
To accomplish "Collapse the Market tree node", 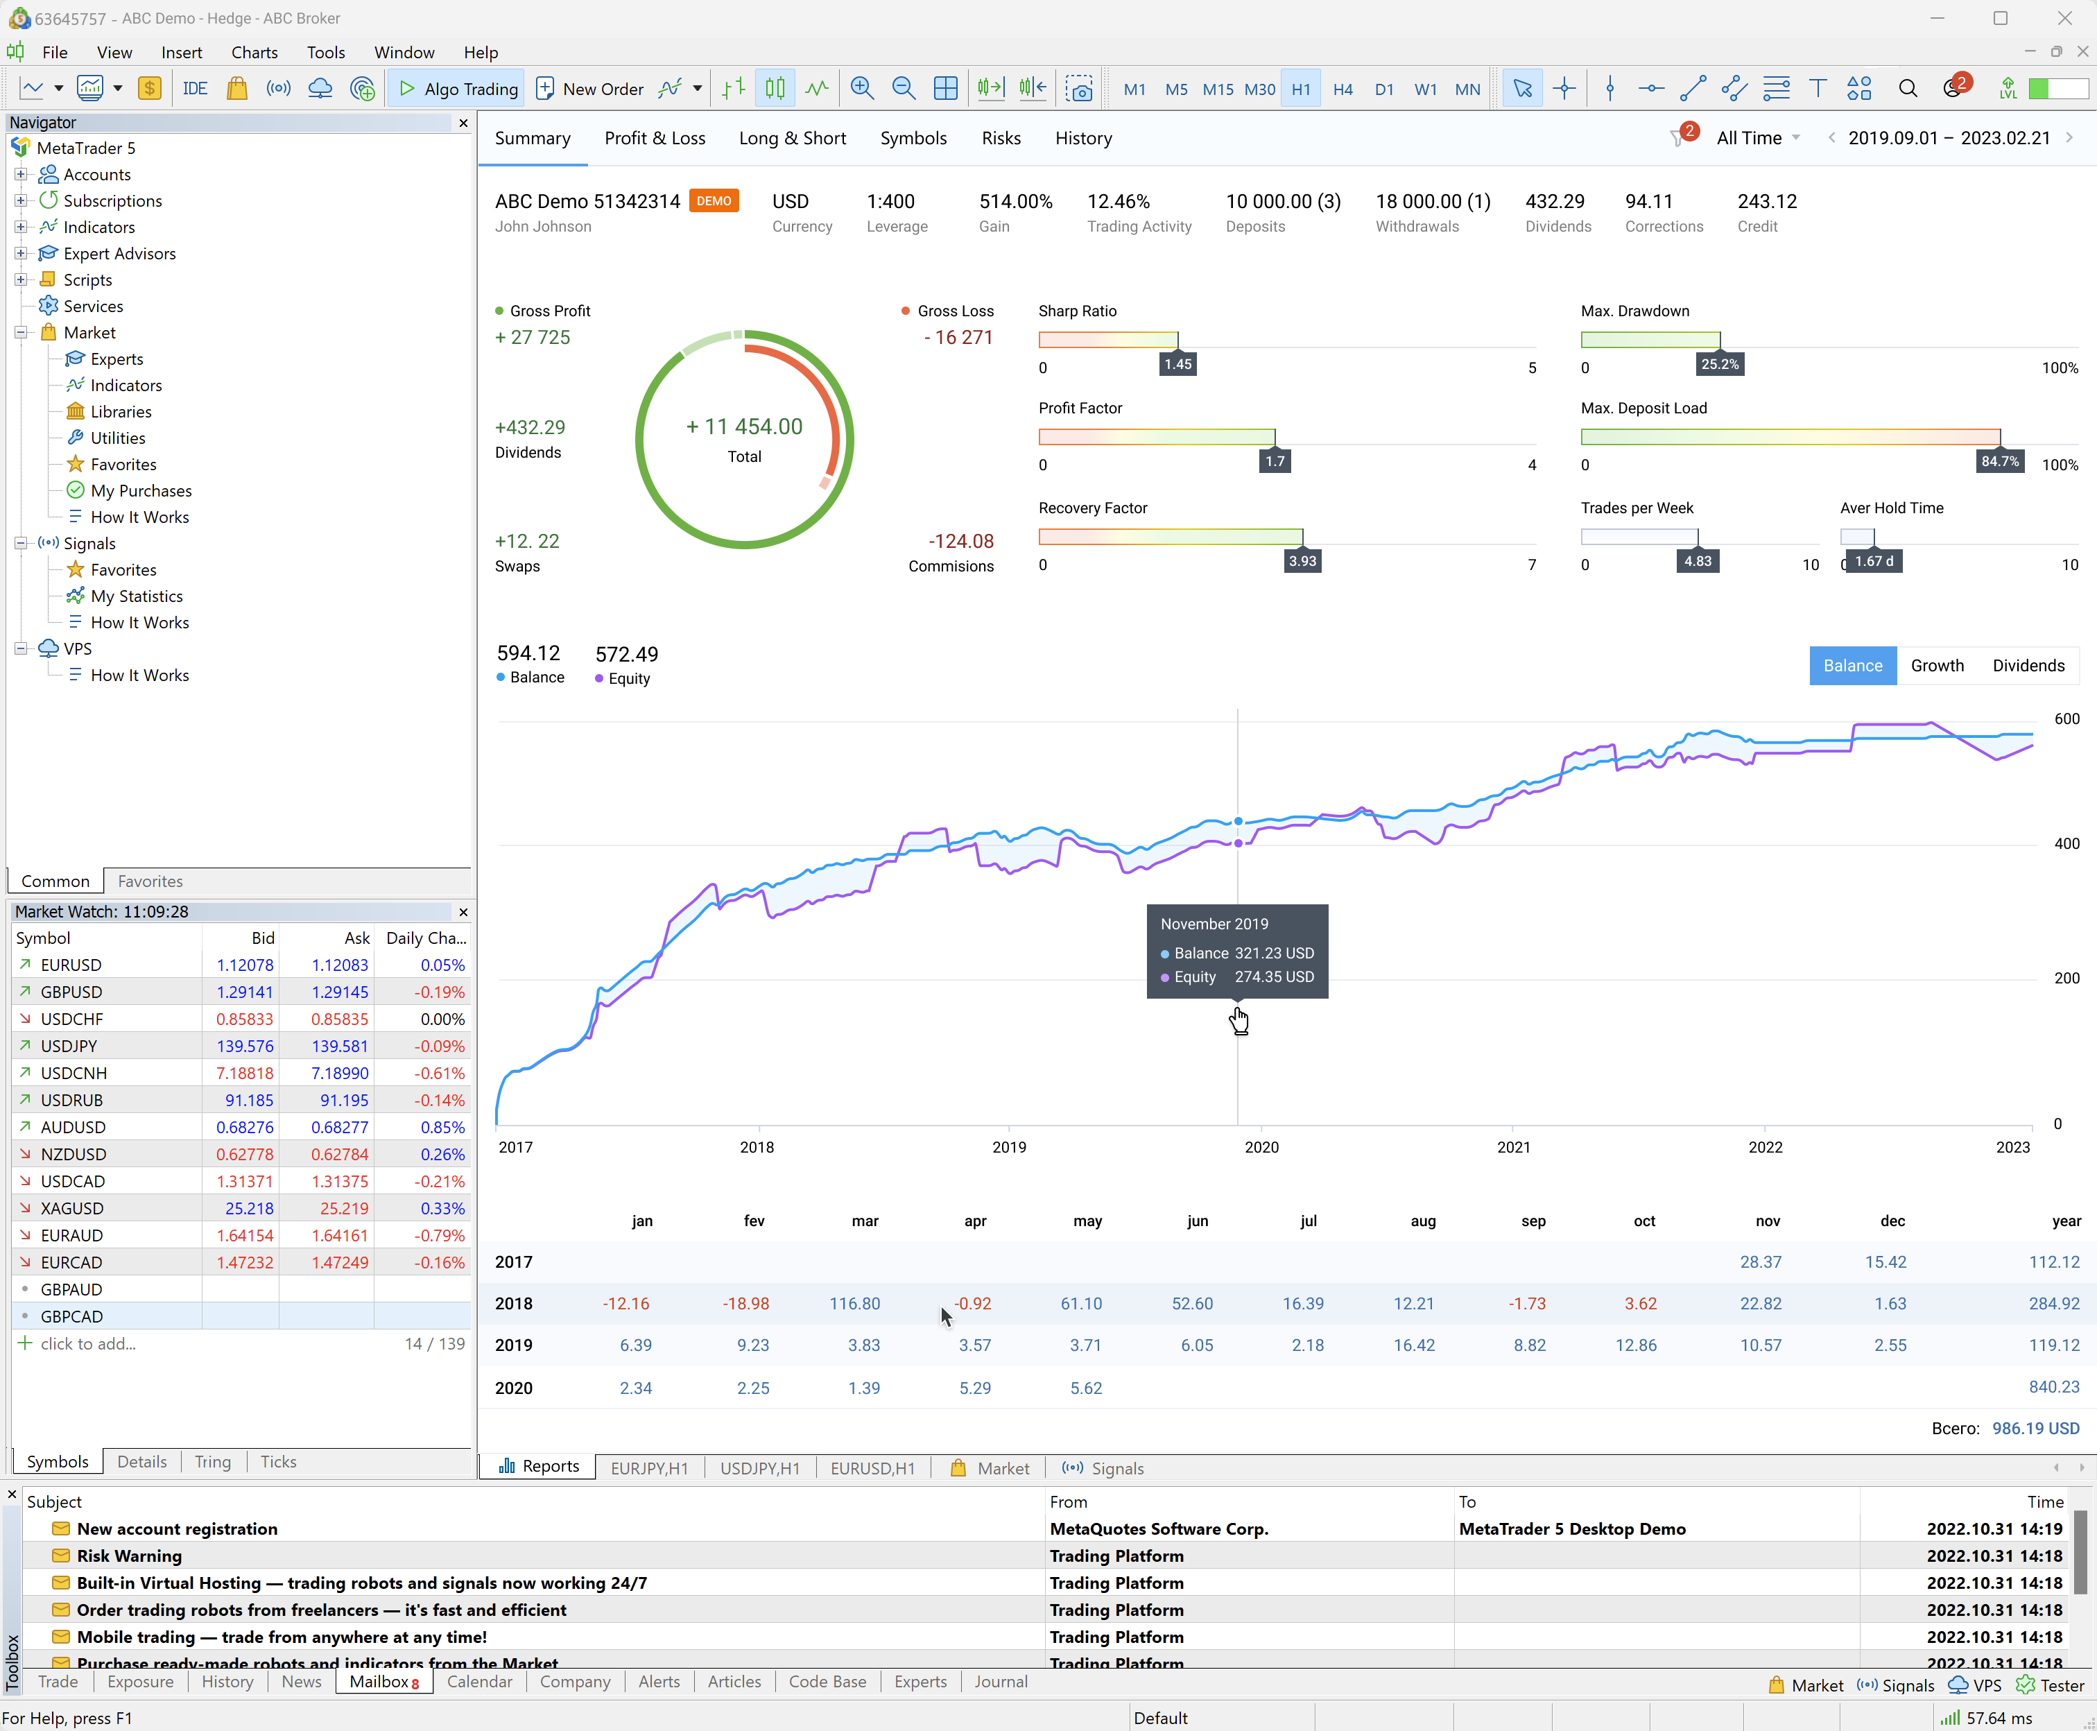I will click(x=20, y=333).
